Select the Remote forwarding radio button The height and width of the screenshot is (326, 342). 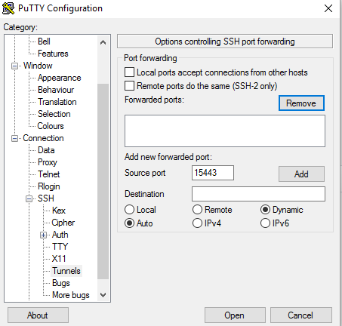[x=197, y=210]
